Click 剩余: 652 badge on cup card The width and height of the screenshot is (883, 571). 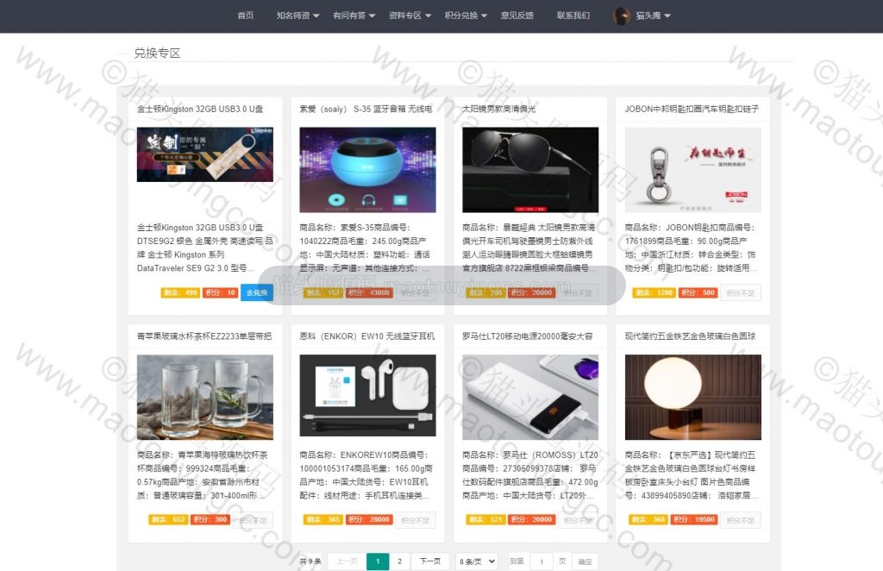[x=168, y=520]
